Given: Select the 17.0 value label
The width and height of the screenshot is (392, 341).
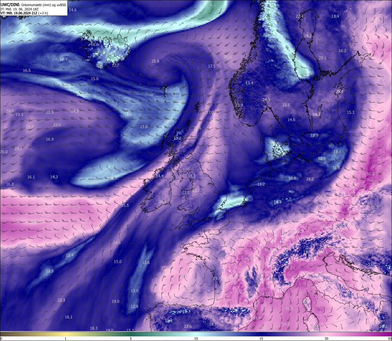Looking at the screenshot, I should [210, 113].
